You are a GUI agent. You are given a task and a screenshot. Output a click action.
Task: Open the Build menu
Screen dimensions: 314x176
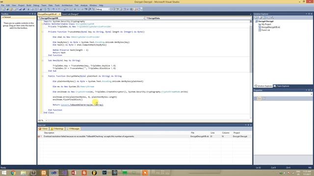click(29, 5)
